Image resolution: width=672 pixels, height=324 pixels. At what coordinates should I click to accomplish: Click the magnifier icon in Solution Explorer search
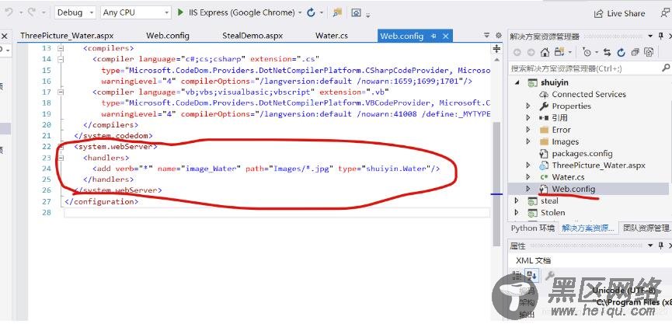[666, 68]
